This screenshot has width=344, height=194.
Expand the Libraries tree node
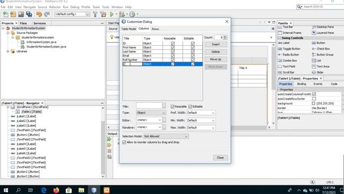[8, 51]
